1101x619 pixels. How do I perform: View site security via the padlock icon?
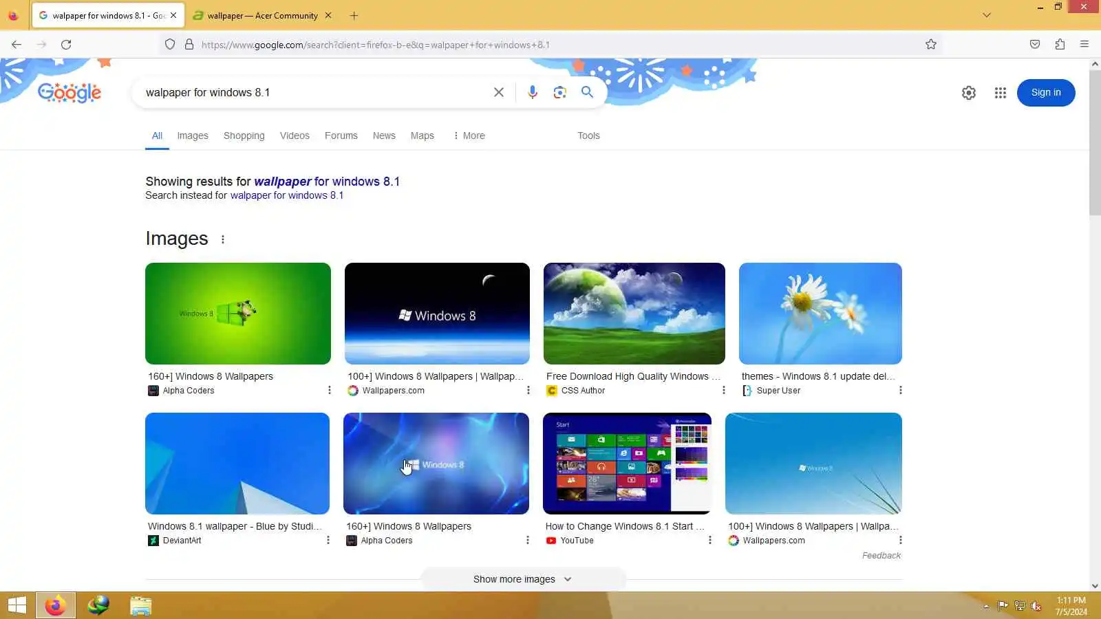[x=189, y=45]
